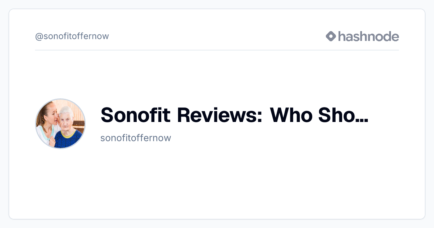The width and height of the screenshot is (434, 228).
Task: Click the horizontal divider line under header
Action: [x=217, y=50]
